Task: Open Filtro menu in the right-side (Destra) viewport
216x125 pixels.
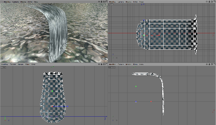Action: coord(27,64)
